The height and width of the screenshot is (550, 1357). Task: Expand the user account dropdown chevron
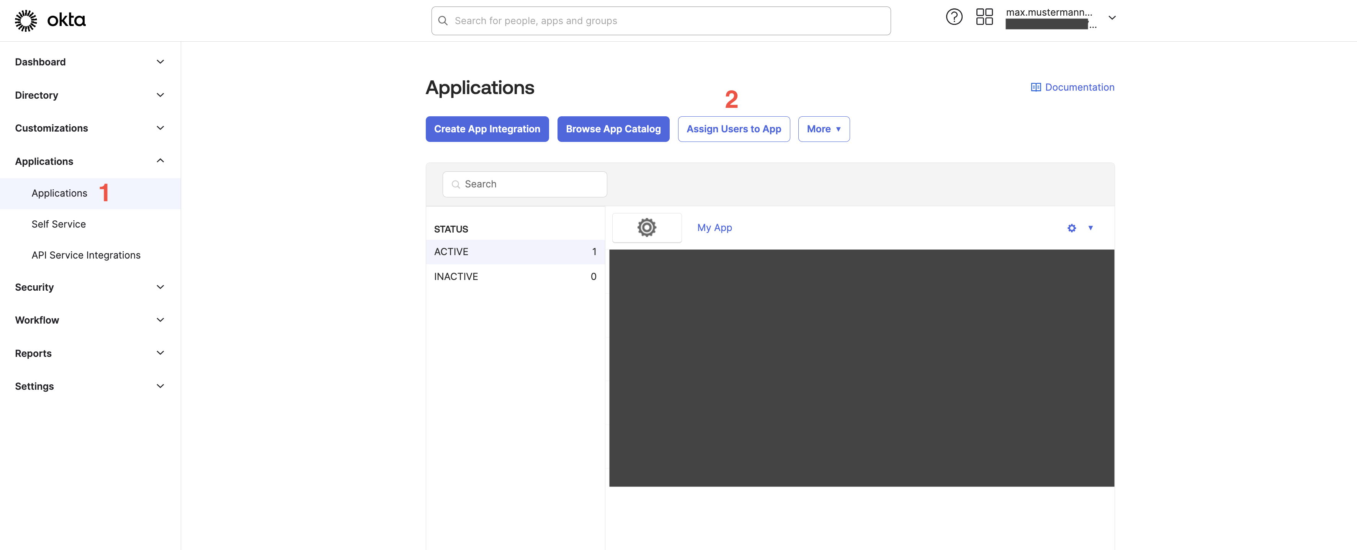coord(1112,18)
